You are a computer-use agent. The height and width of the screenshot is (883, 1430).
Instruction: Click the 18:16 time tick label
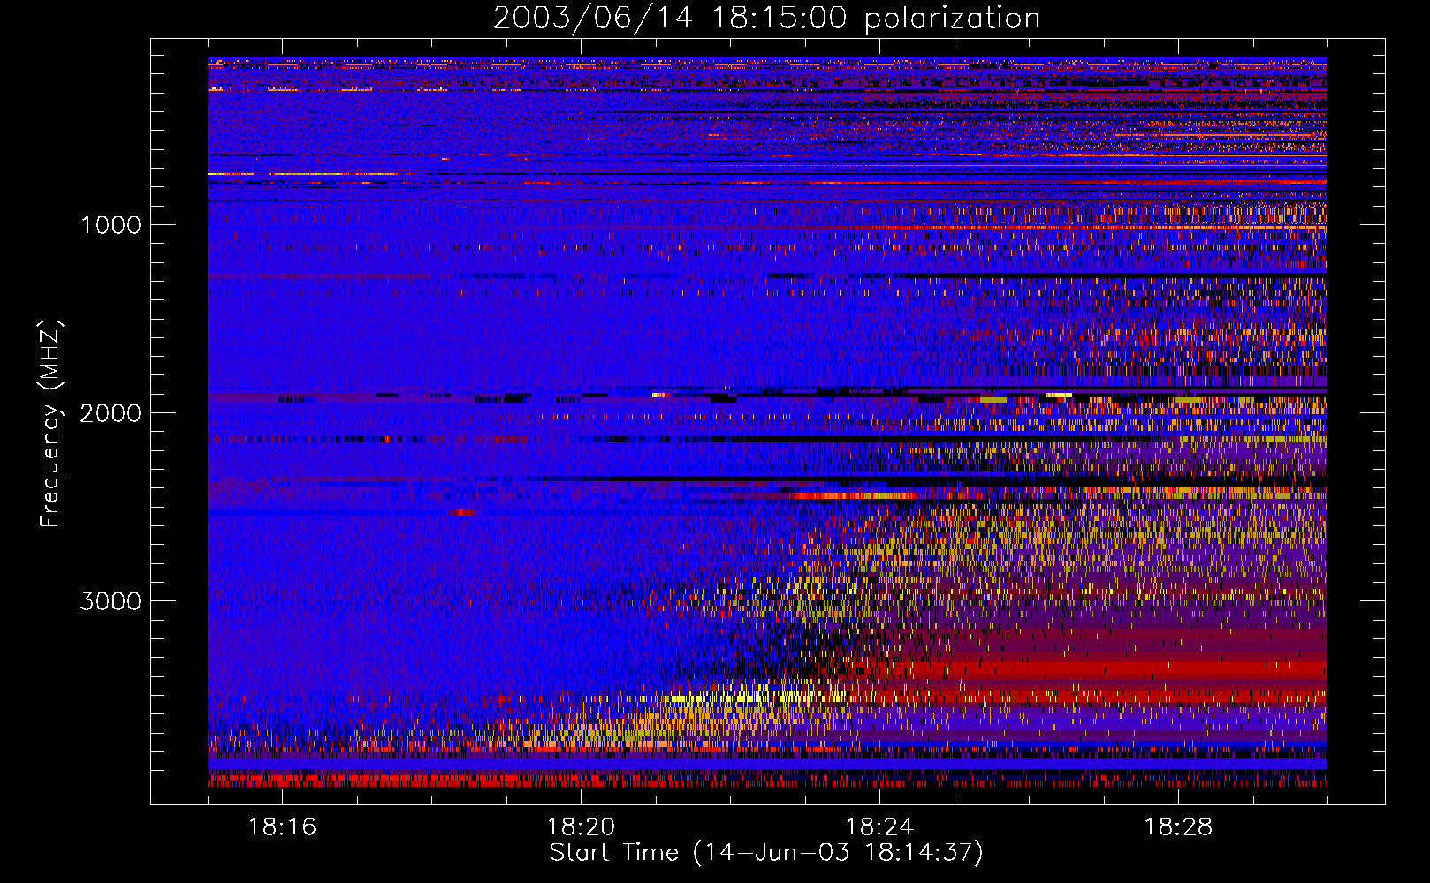(282, 827)
